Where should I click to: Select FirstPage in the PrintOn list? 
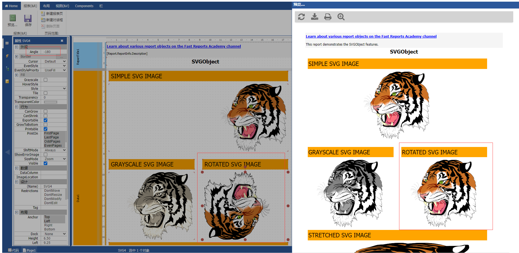pyautogui.click(x=51, y=133)
